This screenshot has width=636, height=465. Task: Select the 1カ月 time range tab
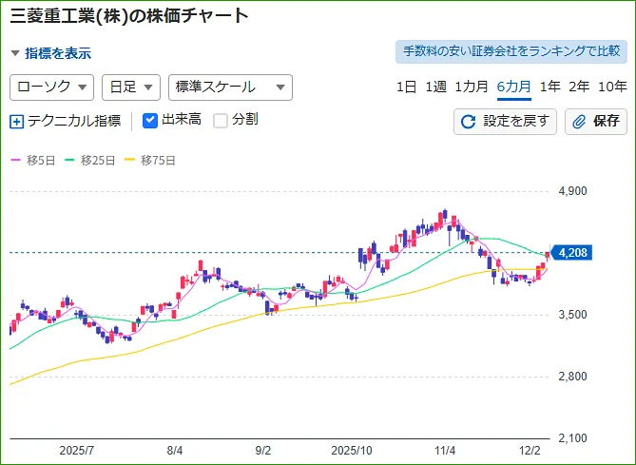pos(472,87)
